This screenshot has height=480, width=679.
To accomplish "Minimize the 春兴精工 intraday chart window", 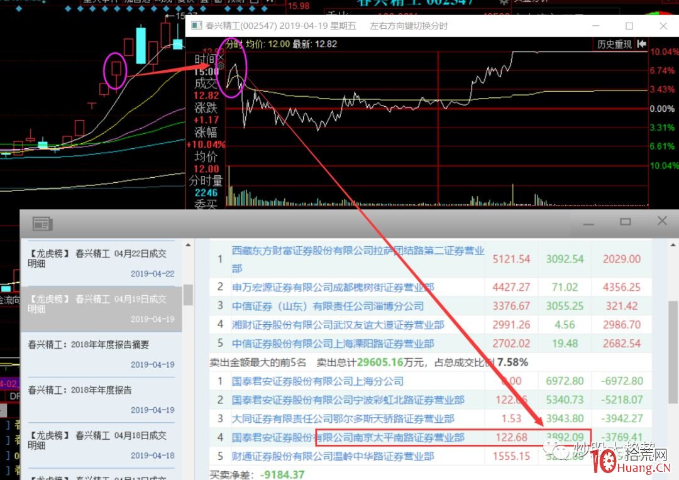I will [x=596, y=26].
